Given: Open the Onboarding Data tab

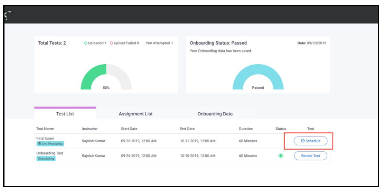Looking at the screenshot, I should 215,114.
